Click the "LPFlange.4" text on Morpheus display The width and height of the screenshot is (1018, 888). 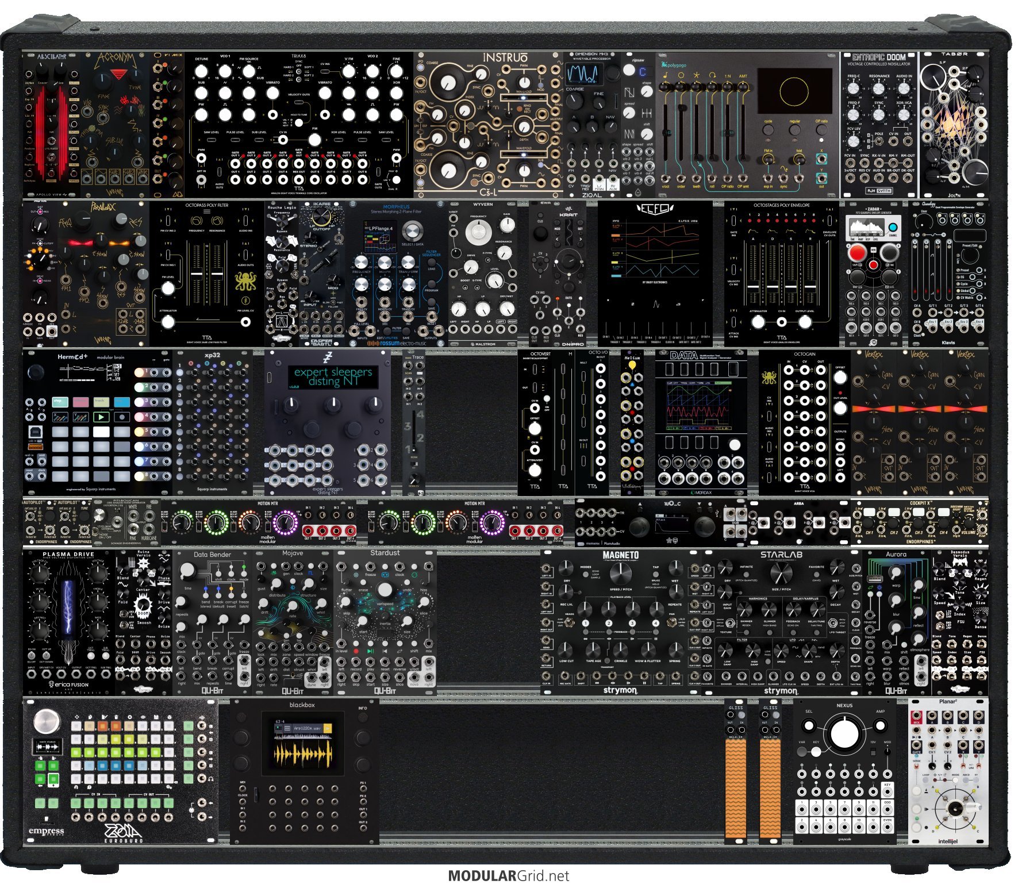point(380,229)
